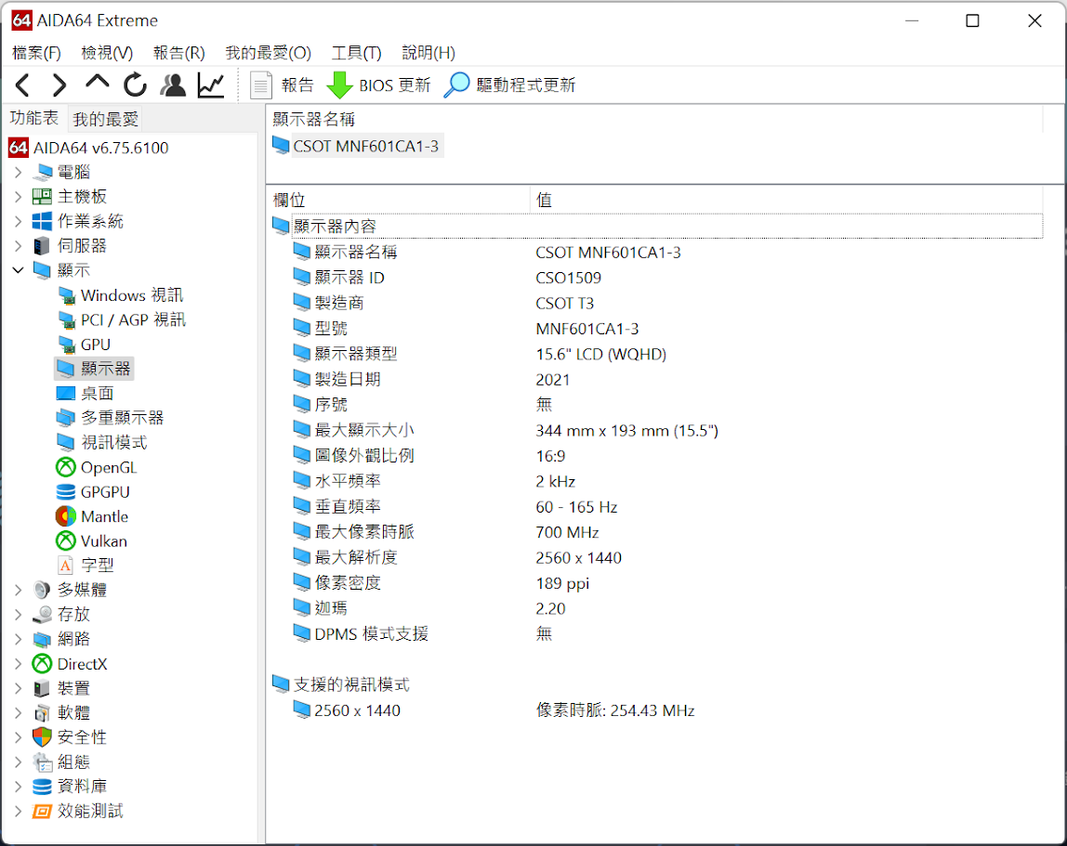
Task: Select the 支援的視訊模式 group row
Action: pos(656,684)
